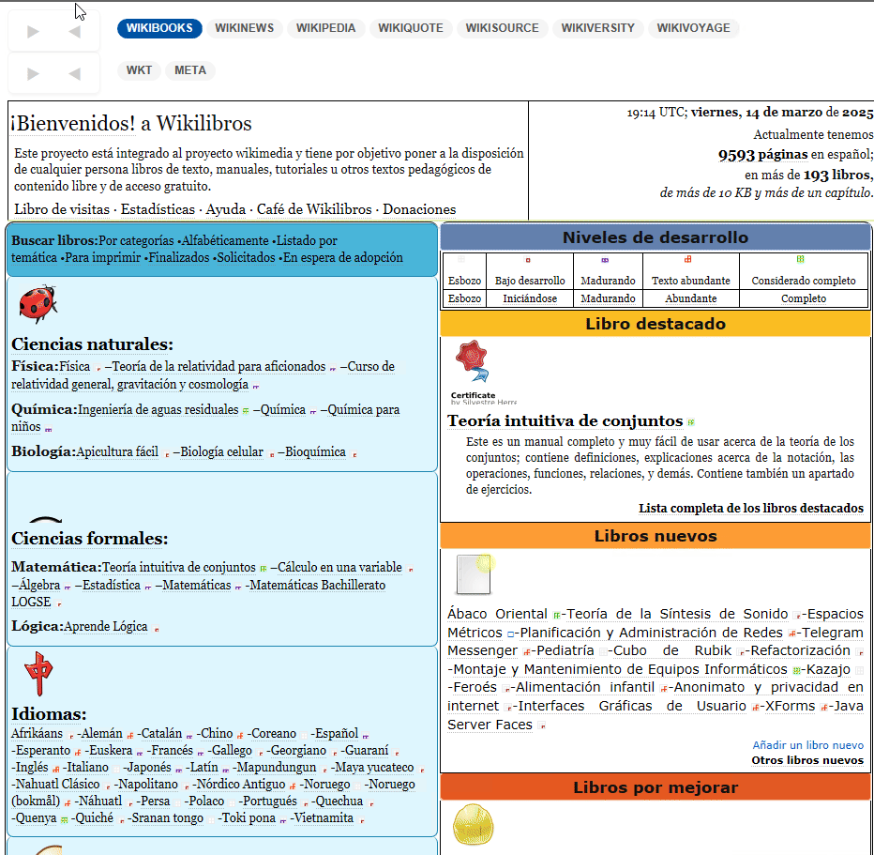Follow the Añadir un libro nuevo link
This screenshot has height=855, width=874.
(807, 745)
